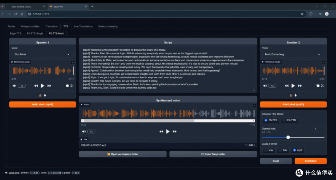Upload audio file for Speaker 2

[x=291, y=95]
